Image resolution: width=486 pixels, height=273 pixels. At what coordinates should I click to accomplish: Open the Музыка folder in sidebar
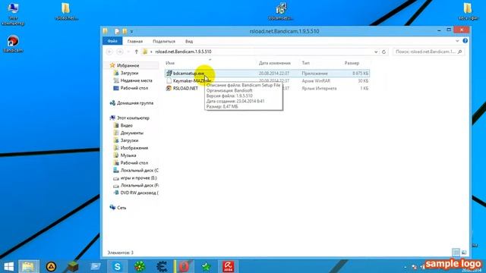coord(128,155)
